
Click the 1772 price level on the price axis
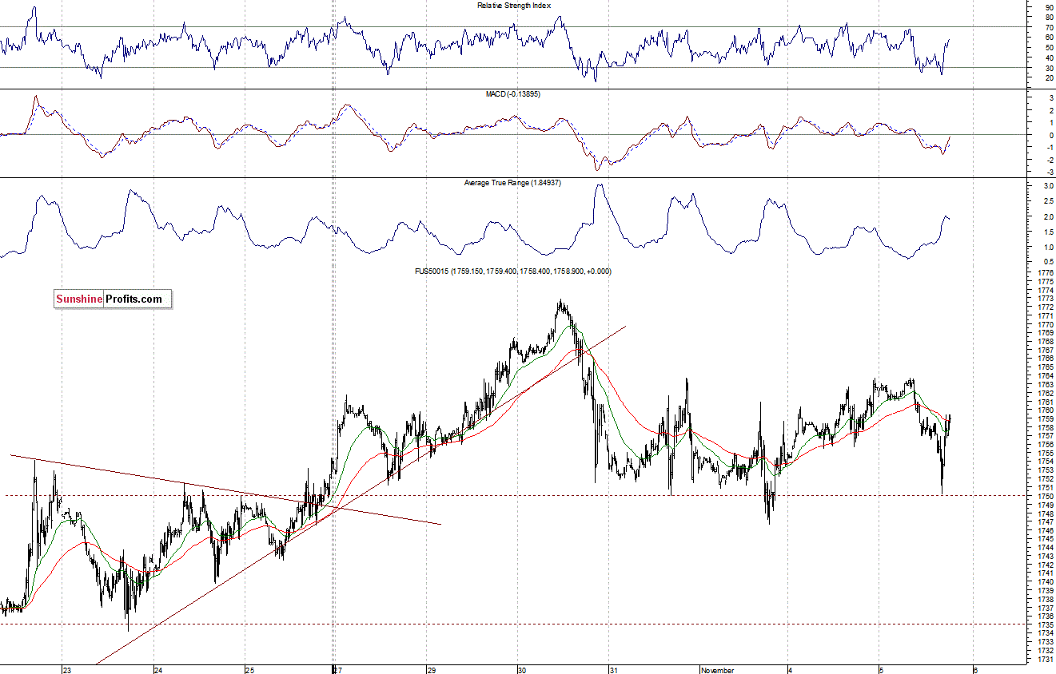click(1044, 307)
